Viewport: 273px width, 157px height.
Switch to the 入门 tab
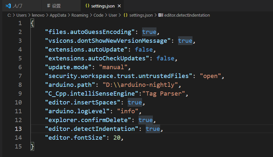[x=18, y=6]
